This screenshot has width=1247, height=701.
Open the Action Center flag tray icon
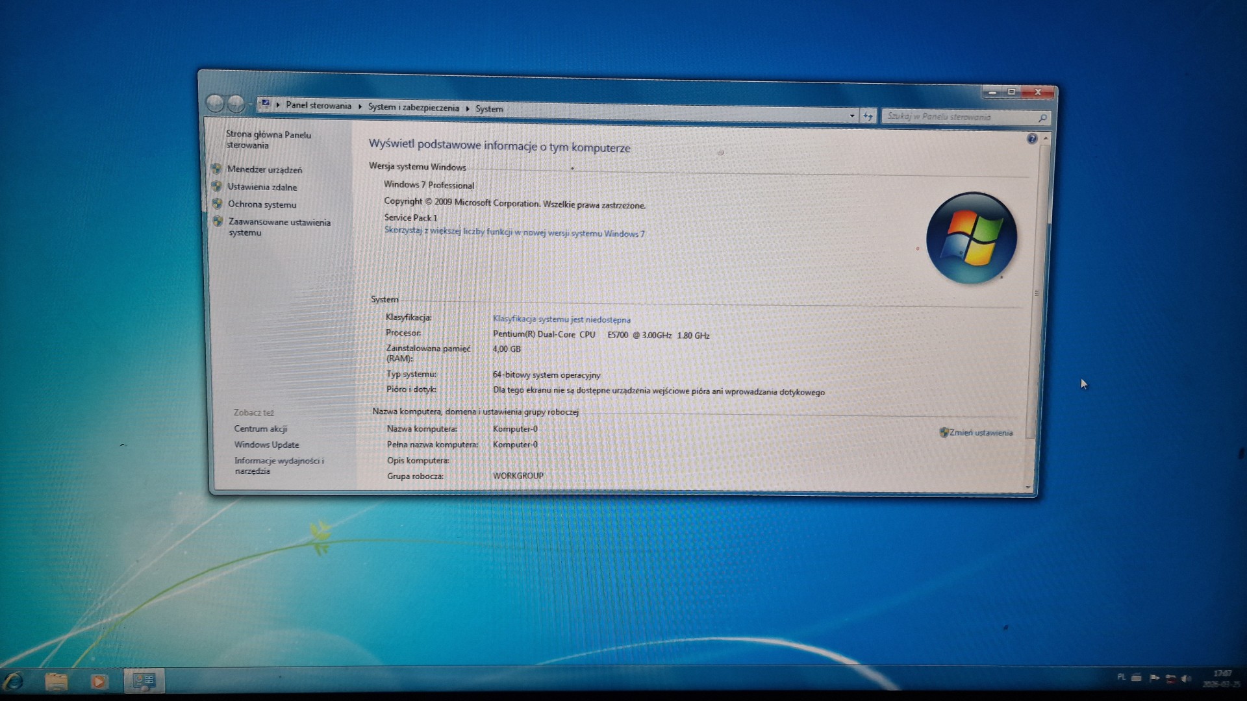click(x=1153, y=678)
